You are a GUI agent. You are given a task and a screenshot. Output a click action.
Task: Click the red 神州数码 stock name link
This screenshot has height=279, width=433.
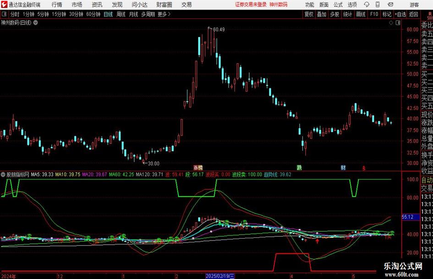pos(279,5)
